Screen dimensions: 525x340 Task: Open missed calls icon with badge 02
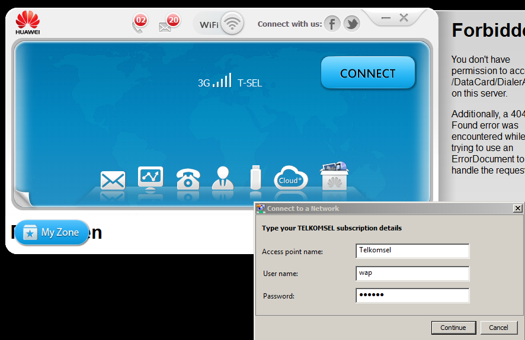coord(140,24)
